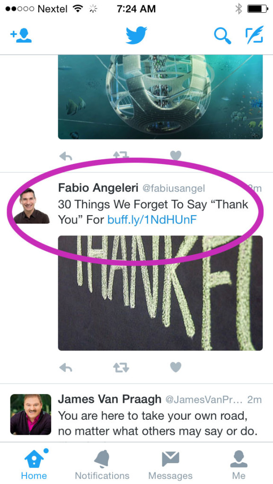273x484 pixels.
Task: Retweet Fabio Angeleri's Thank You tweet
Action: (121, 367)
